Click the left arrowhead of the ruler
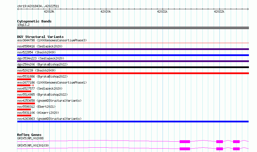Viewport: 257px width, 152px height. tap(18, 9)
